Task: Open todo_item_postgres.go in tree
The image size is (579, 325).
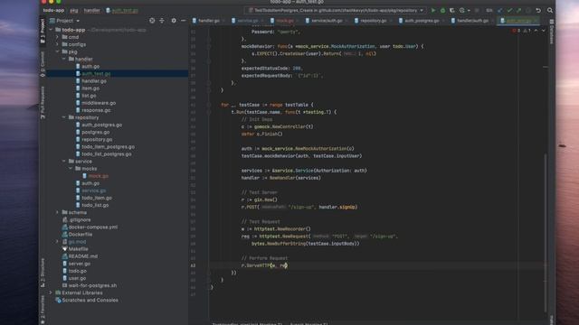Action: 108,146
